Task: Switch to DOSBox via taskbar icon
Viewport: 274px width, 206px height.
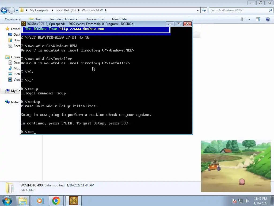Action: tap(74, 201)
